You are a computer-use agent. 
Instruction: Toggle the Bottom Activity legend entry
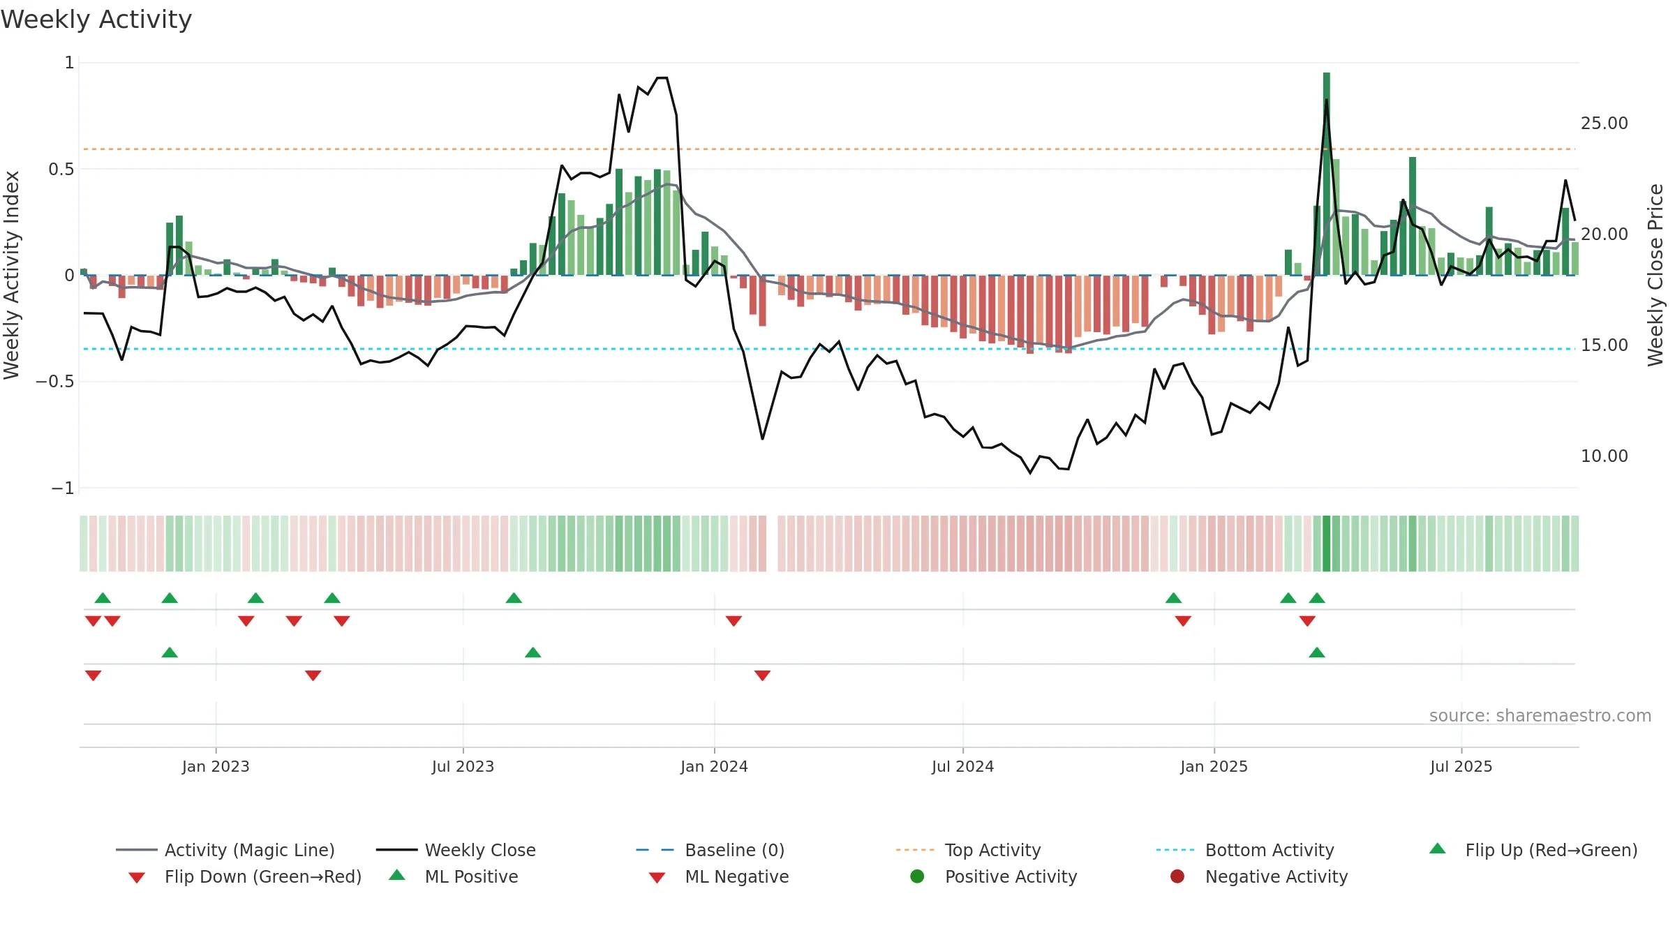1244,850
